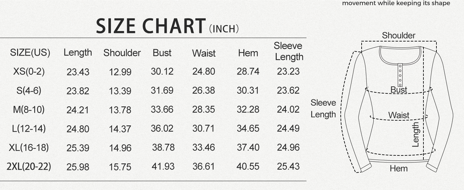The image size is (464, 190).
Task: Click the Waist label on shirt diagram
Action: pos(399,115)
